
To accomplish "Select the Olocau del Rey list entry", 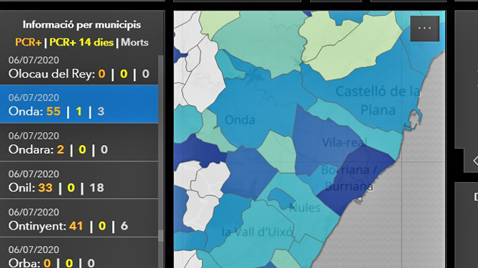I will coord(79,68).
